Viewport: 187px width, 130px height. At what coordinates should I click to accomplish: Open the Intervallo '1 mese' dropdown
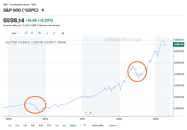(114, 125)
